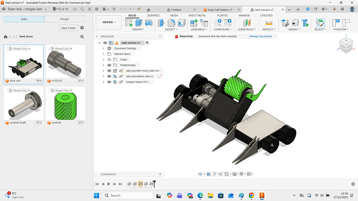Collapse the 4wd version v7 root node
Image resolution: width=358 pixels, height=201 pixels.
(x=99, y=43)
